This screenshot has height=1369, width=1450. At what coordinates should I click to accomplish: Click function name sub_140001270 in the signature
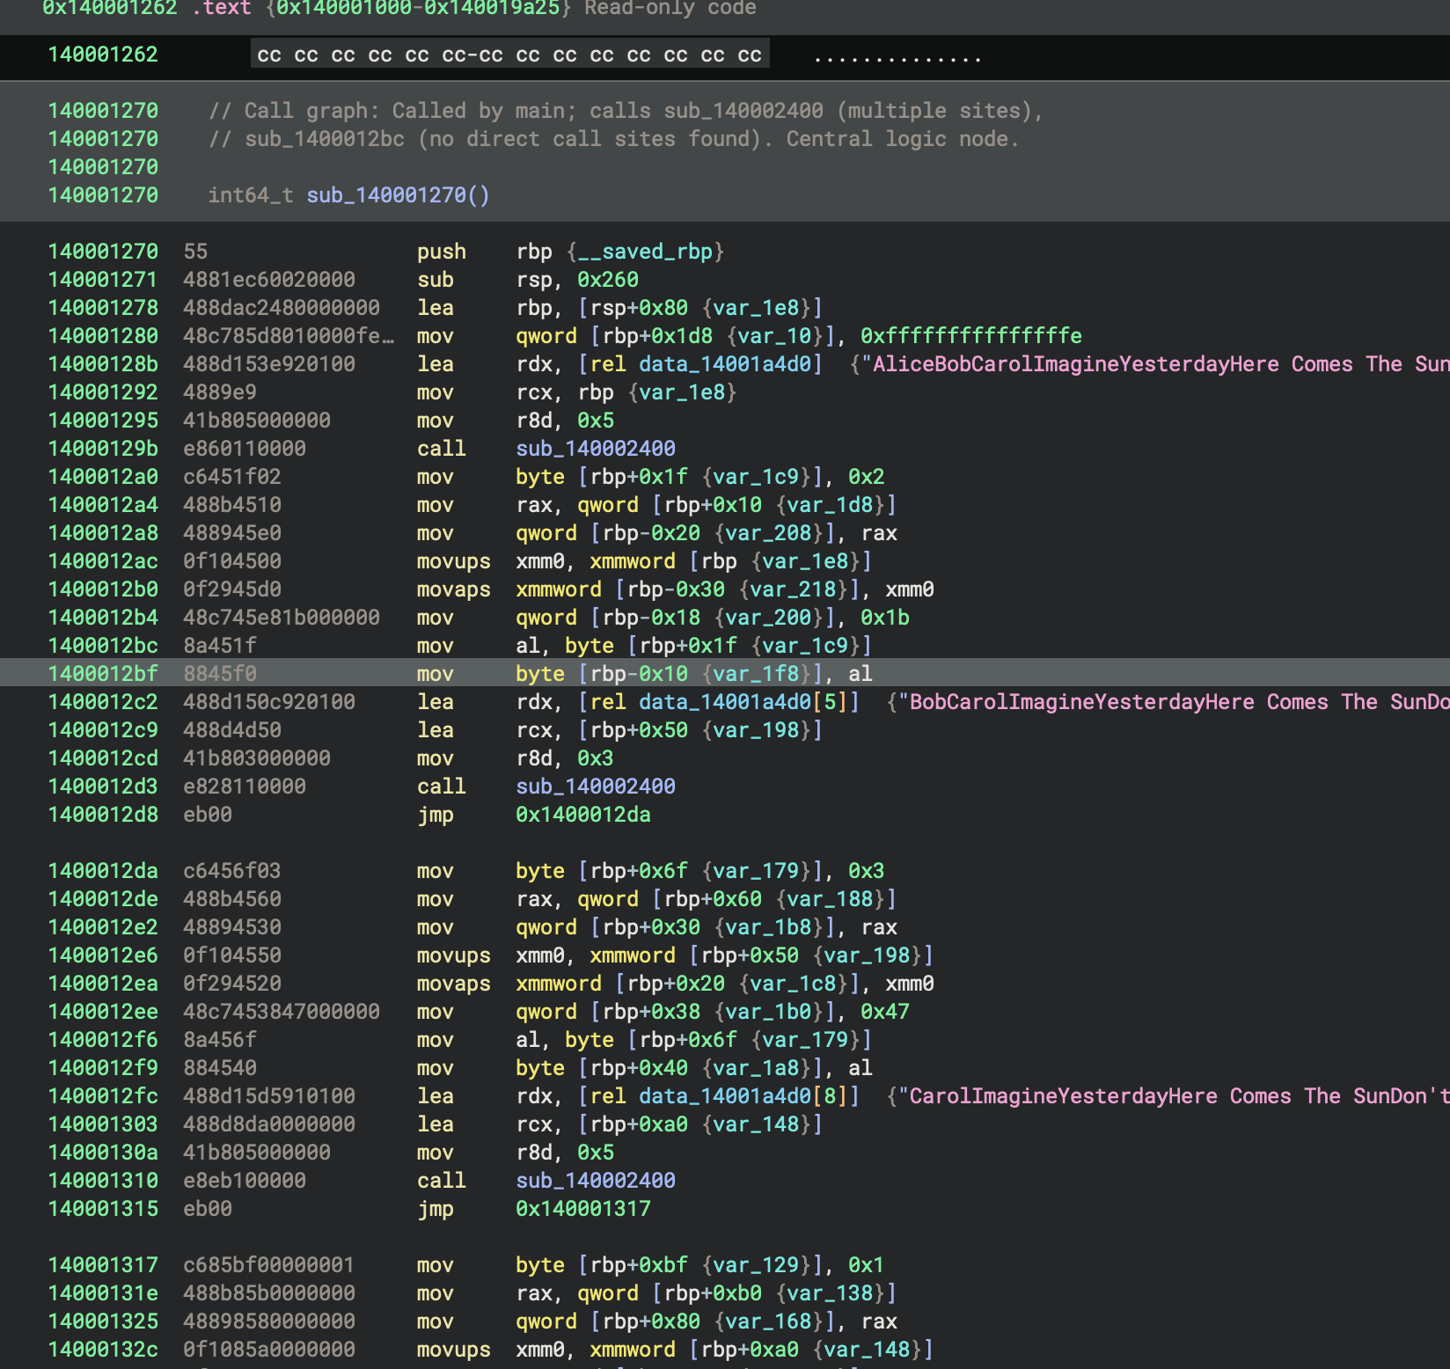pos(385,195)
